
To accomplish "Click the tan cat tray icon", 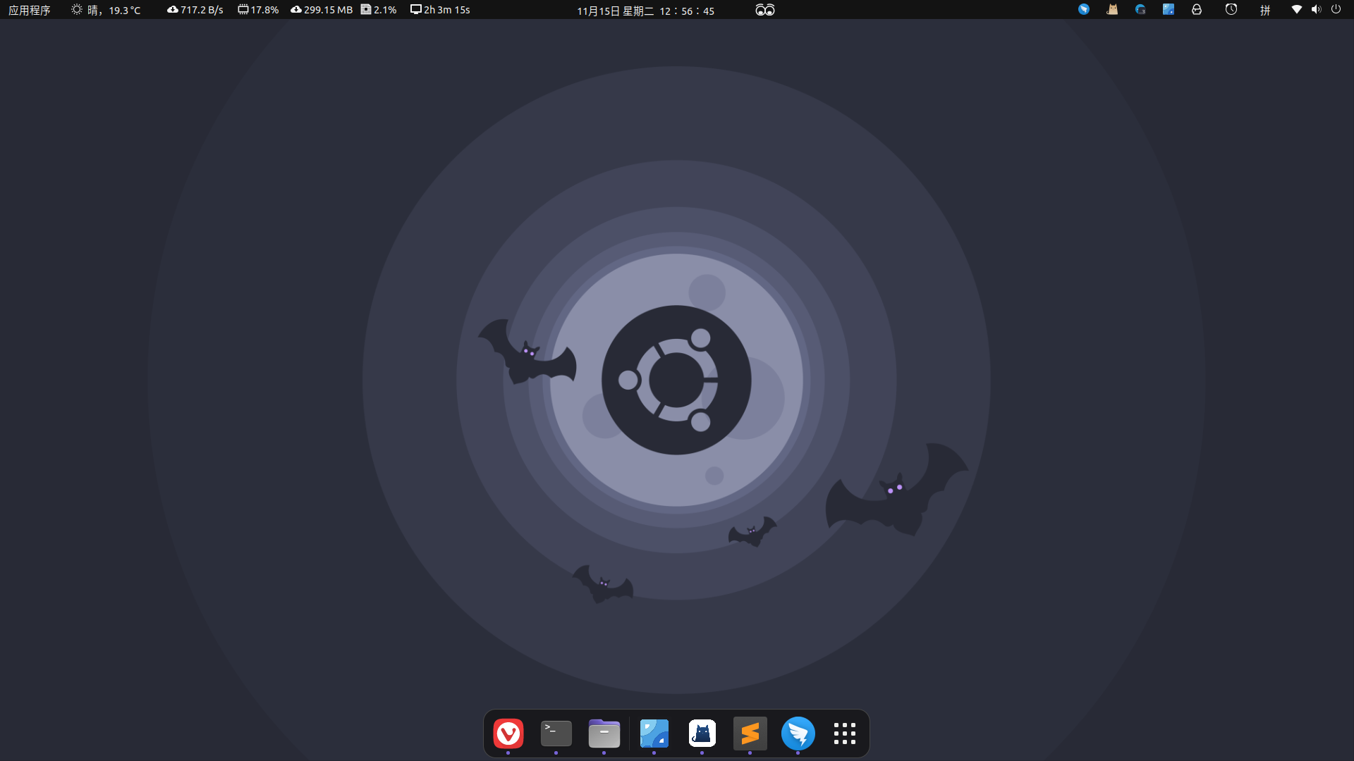I will pos(1112,10).
